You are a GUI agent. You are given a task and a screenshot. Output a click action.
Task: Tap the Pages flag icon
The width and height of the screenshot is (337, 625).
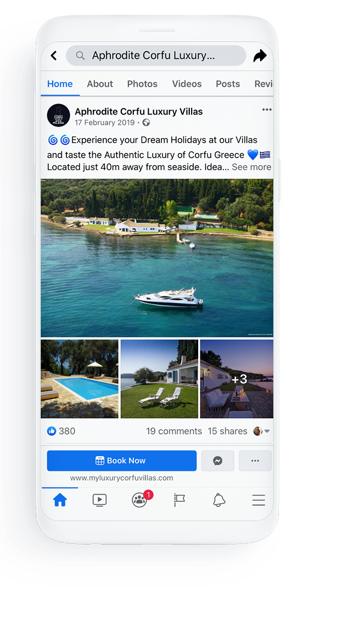pos(179,500)
